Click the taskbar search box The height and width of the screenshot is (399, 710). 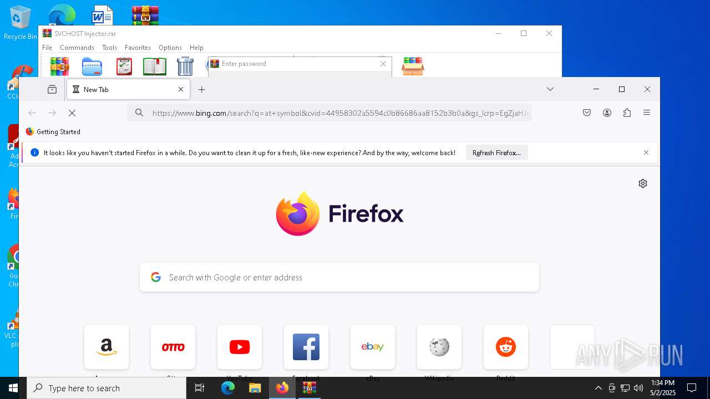click(x=106, y=388)
